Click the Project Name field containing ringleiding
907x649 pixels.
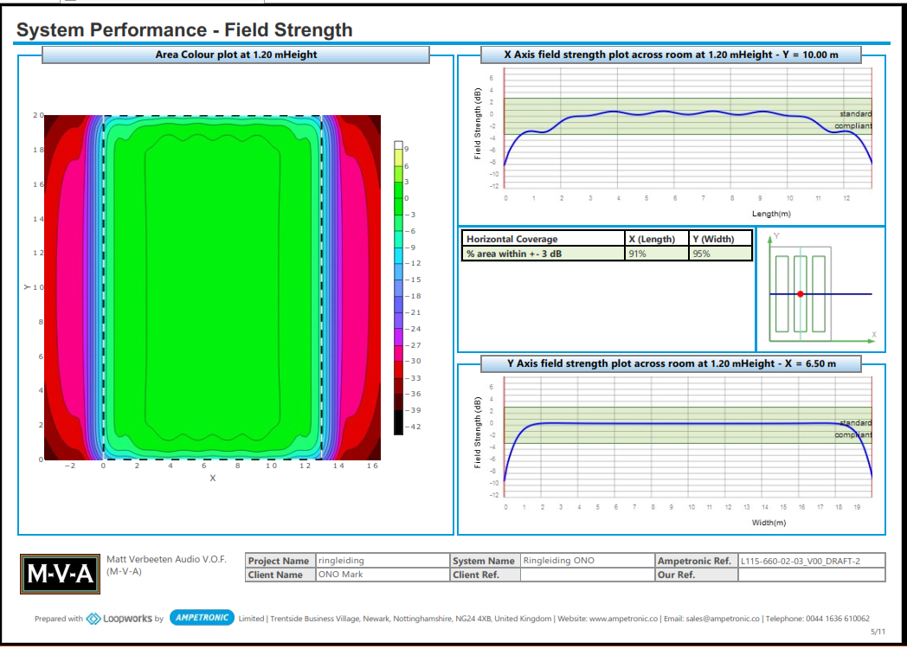click(x=381, y=561)
